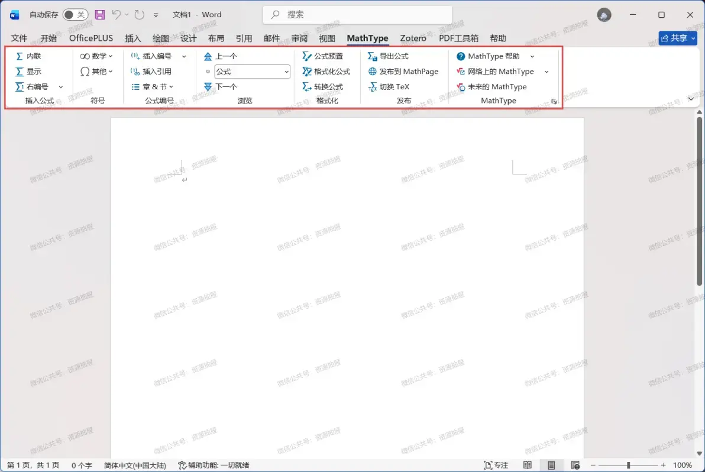
Task: Open 公式预置 equation preferences
Action: [323, 56]
